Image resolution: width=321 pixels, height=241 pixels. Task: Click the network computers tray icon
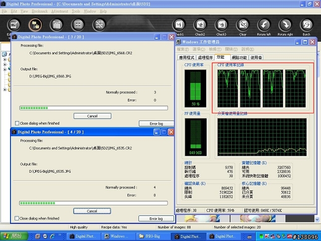click(x=273, y=236)
